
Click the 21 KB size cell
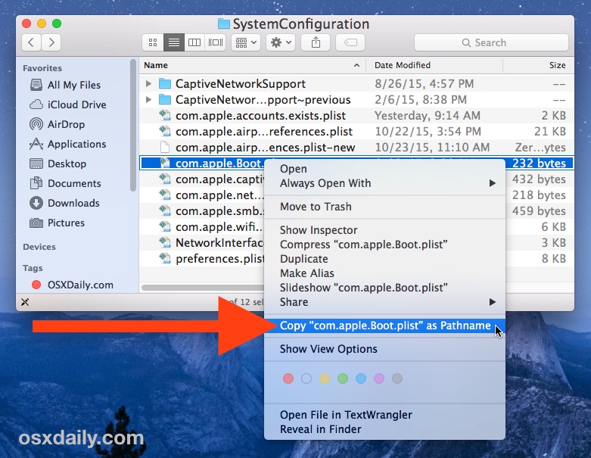(550, 131)
